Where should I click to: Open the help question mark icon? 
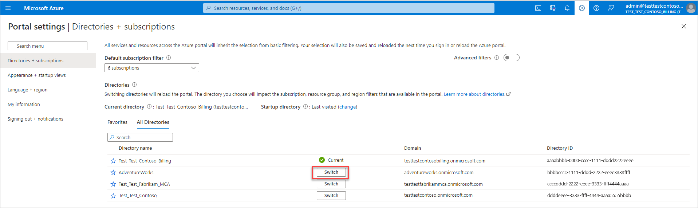pyautogui.click(x=596, y=8)
